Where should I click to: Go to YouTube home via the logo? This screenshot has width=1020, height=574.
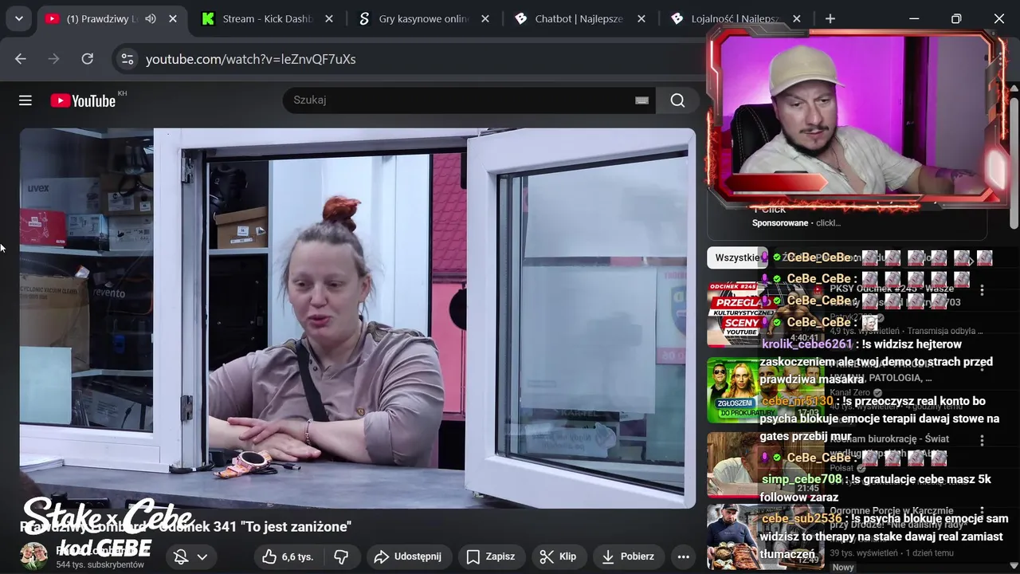pos(83,100)
